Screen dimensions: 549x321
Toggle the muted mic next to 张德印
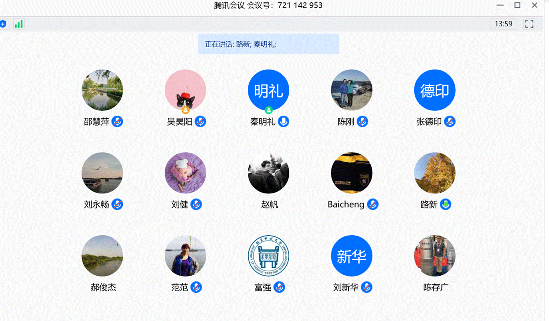coord(450,122)
